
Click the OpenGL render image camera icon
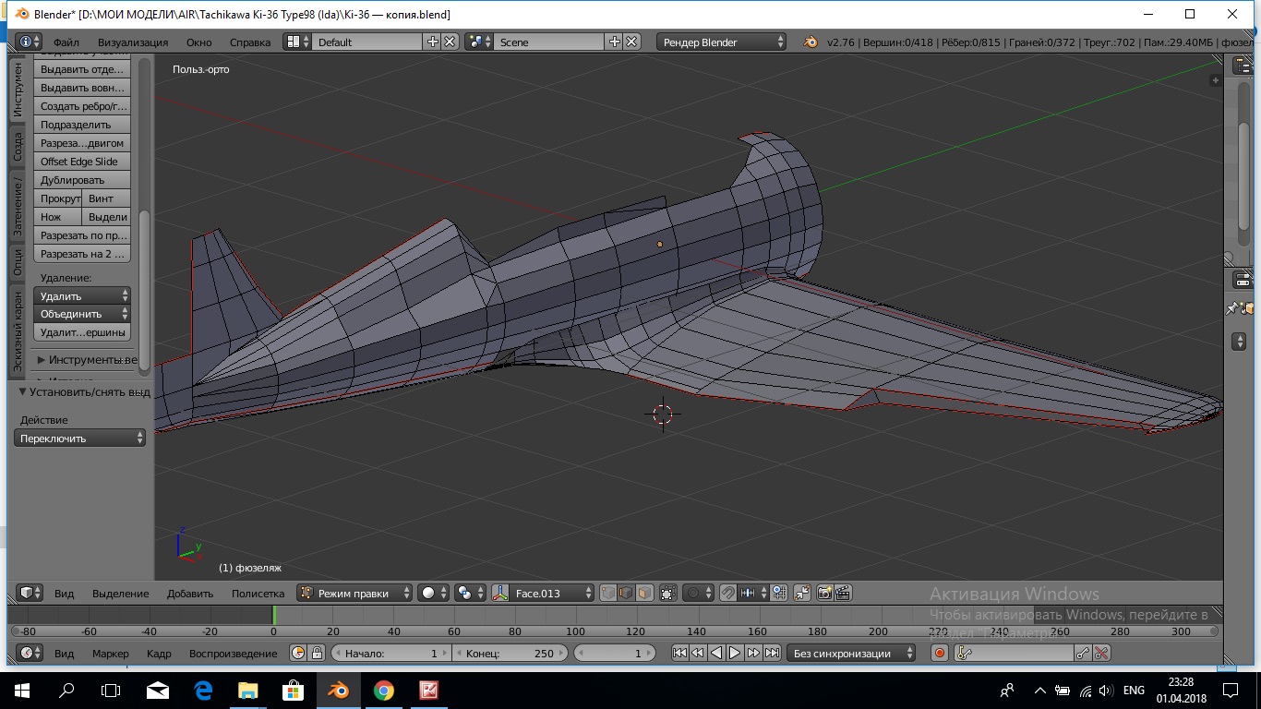click(x=824, y=594)
